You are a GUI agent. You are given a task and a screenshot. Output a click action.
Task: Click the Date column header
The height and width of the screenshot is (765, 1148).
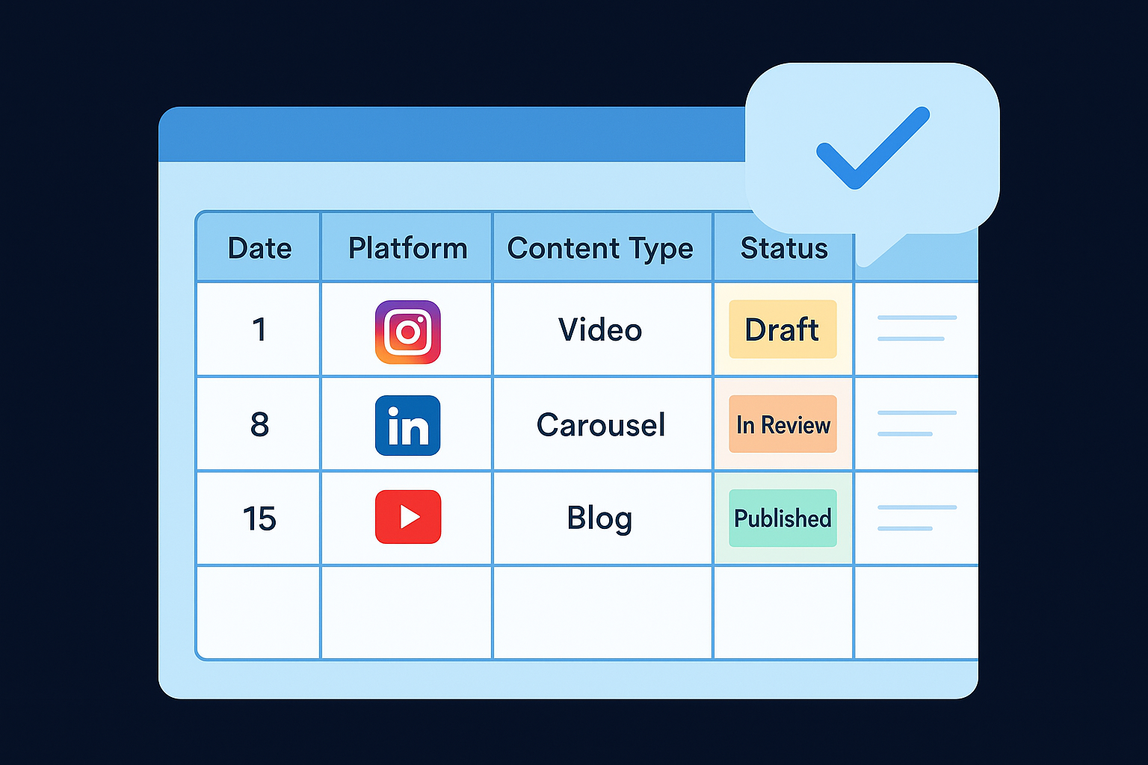click(259, 247)
